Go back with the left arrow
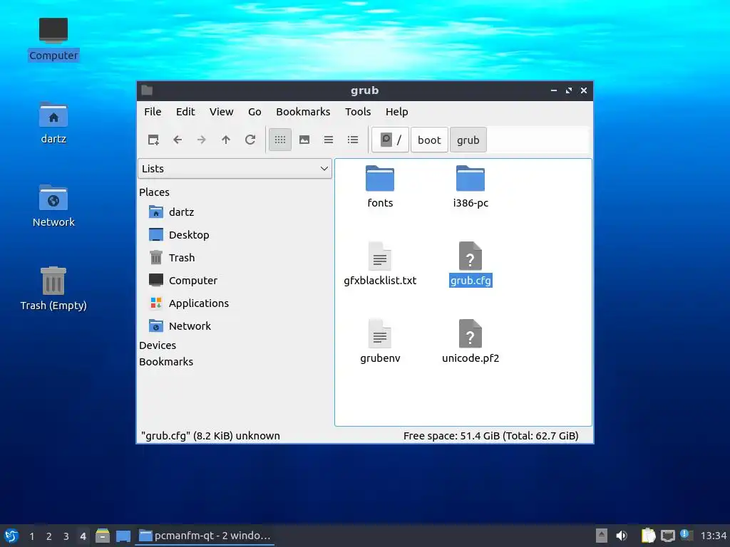730x547 pixels. tap(178, 140)
